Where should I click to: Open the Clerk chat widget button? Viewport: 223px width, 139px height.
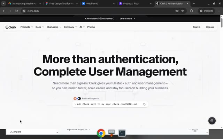[x=212, y=121]
